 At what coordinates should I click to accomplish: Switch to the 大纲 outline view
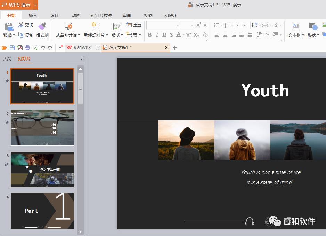7,59
